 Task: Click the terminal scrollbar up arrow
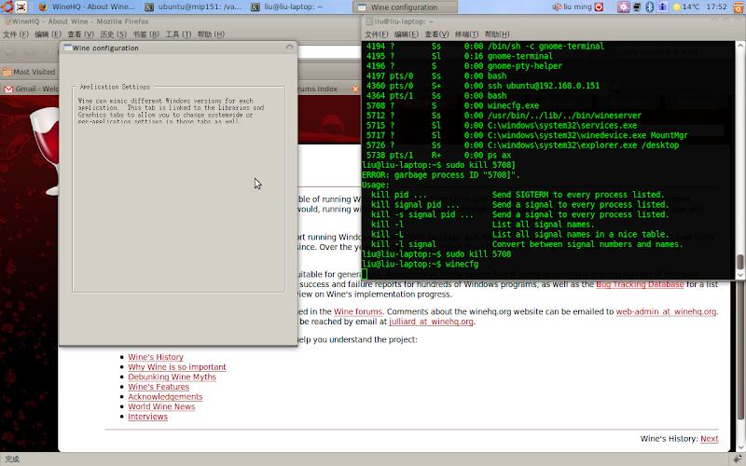click(739, 45)
